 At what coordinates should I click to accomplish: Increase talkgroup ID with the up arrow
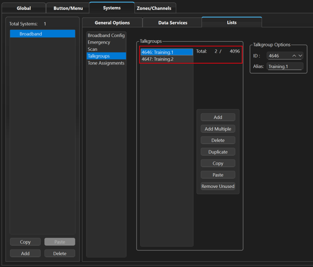[294, 56]
